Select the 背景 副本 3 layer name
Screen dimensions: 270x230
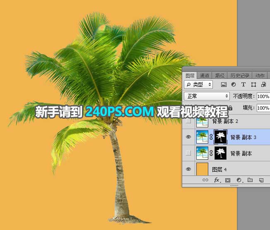coord(243,137)
